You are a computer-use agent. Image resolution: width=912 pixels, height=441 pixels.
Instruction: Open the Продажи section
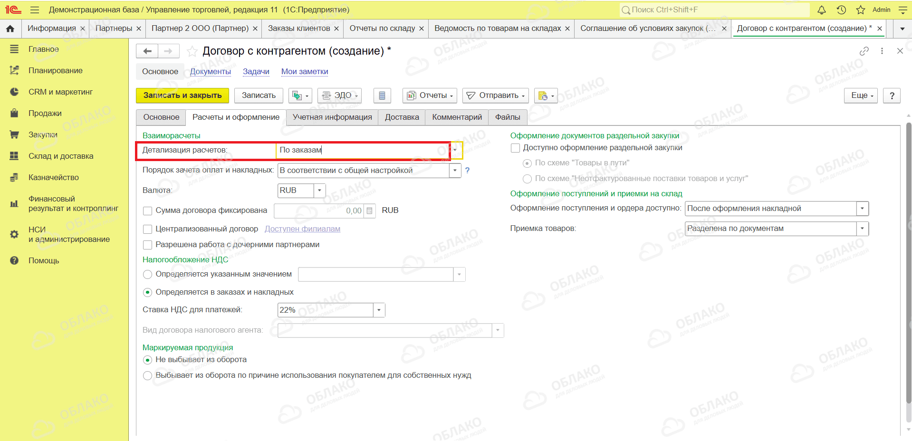coord(45,113)
